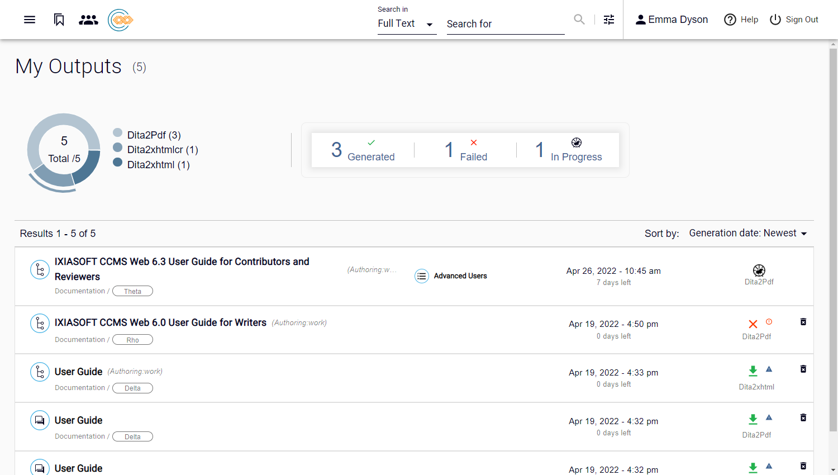Image resolution: width=838 pixels, height=475 pixels.
Task: Filter by In Progress outputs
Action: coord(569,150)
